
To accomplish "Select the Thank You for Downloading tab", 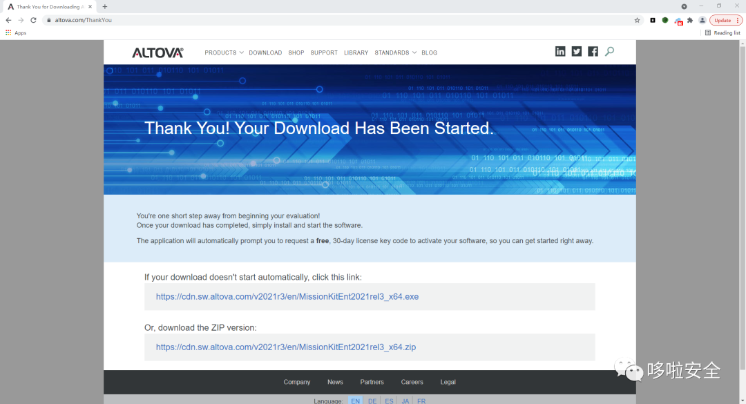I will point(48,7).
